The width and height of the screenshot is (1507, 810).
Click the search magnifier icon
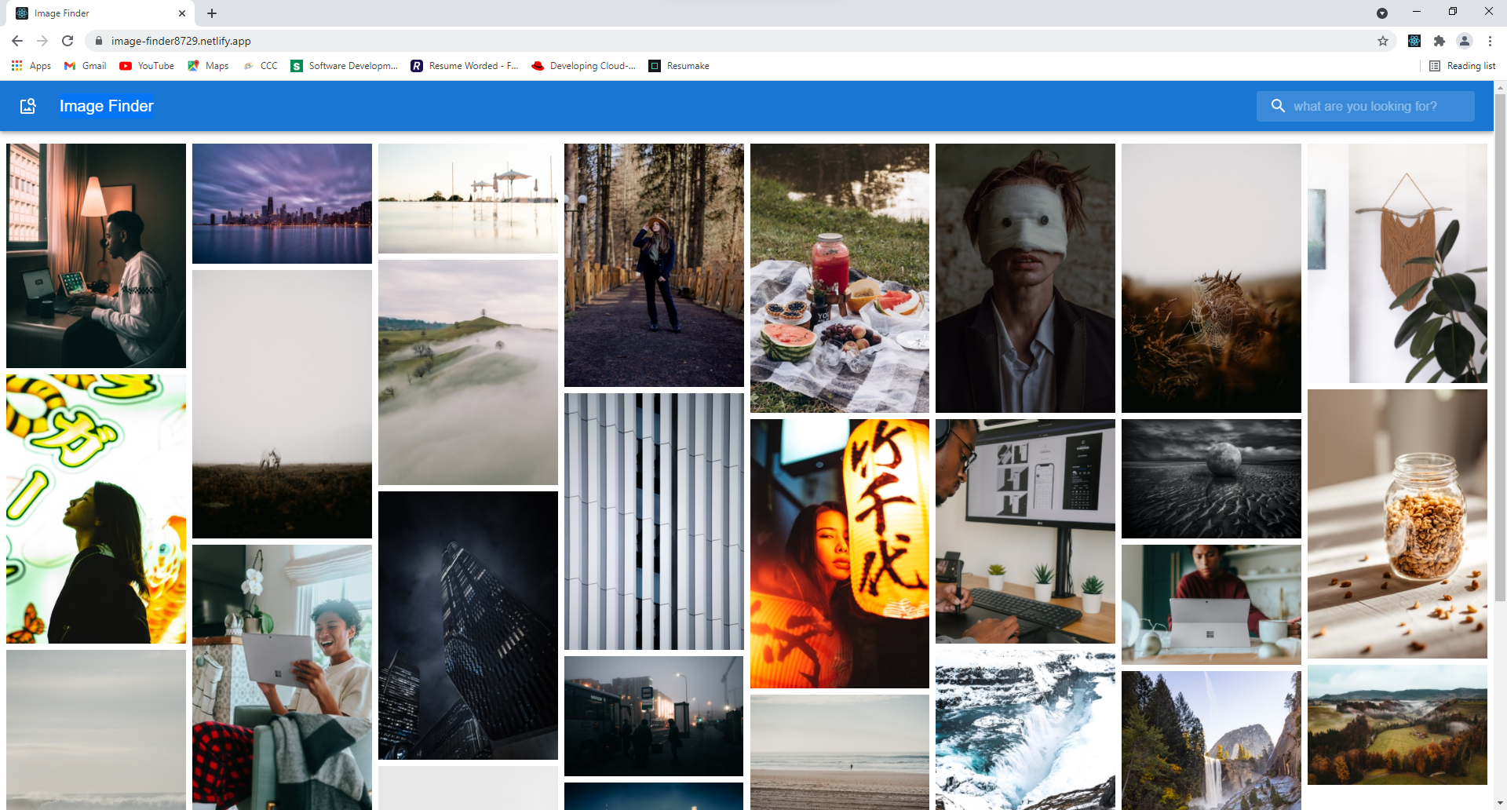[x=1278, y=106]
